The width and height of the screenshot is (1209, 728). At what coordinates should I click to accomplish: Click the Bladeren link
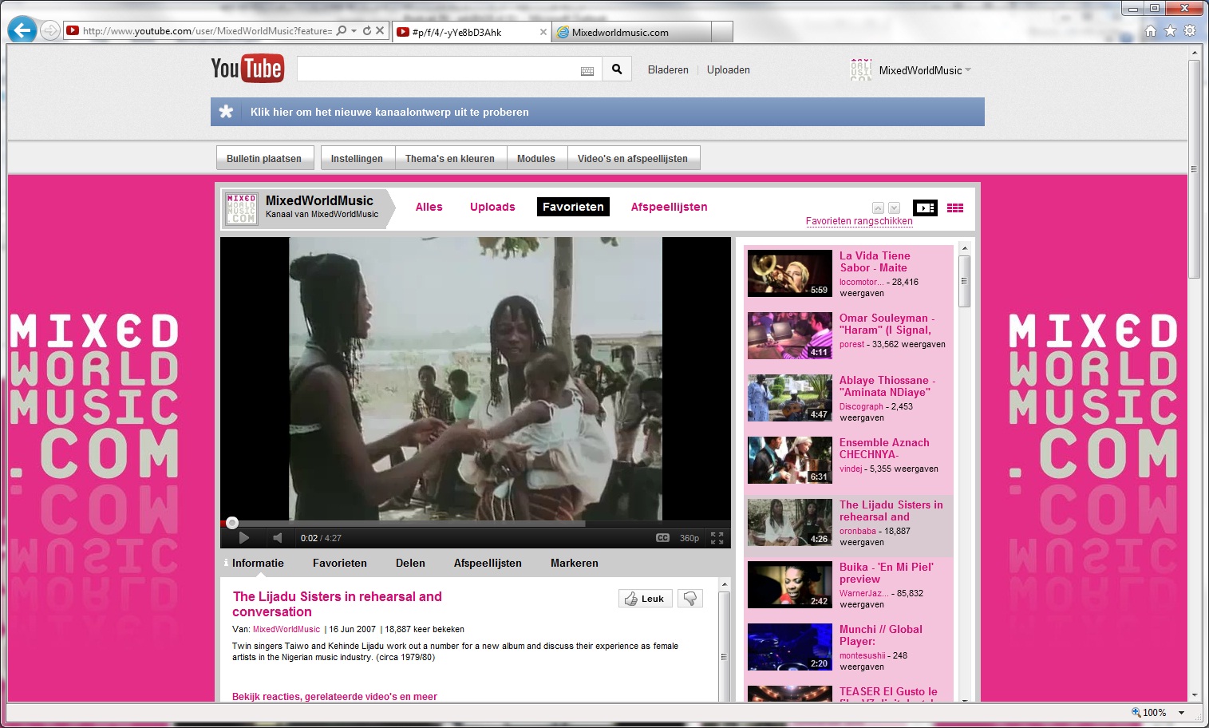pos(668,69)
